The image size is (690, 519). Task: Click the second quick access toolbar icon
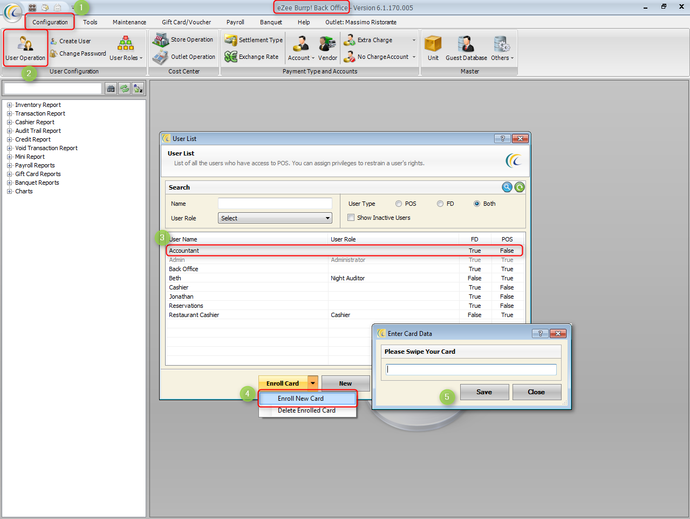[45, 8]
